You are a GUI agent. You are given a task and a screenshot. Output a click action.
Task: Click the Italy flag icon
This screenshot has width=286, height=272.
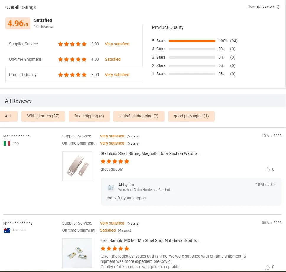coord(7,143)
